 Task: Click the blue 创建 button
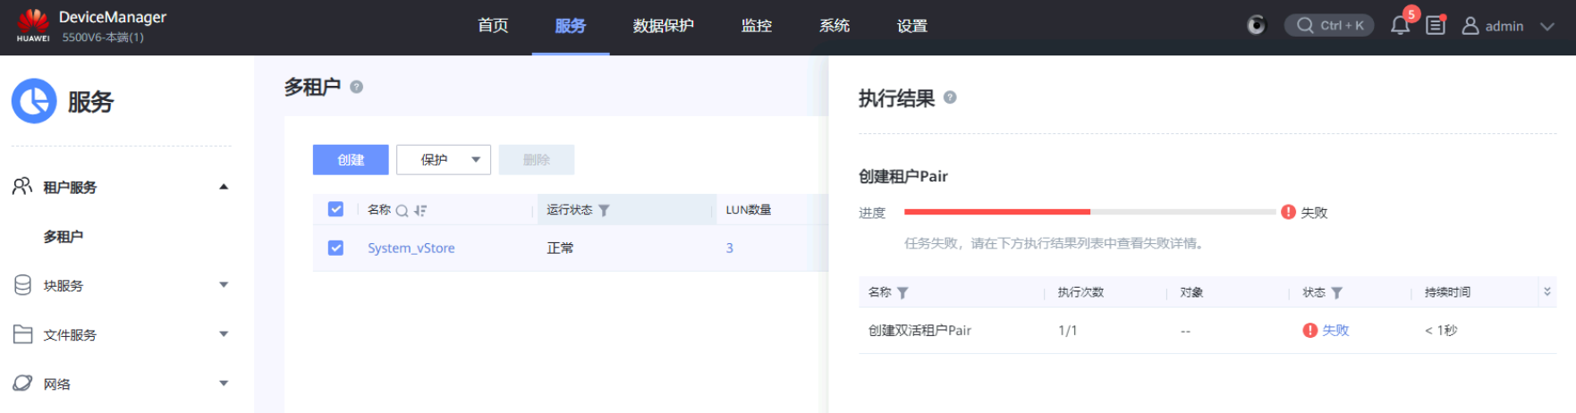[x=351, y=160]
